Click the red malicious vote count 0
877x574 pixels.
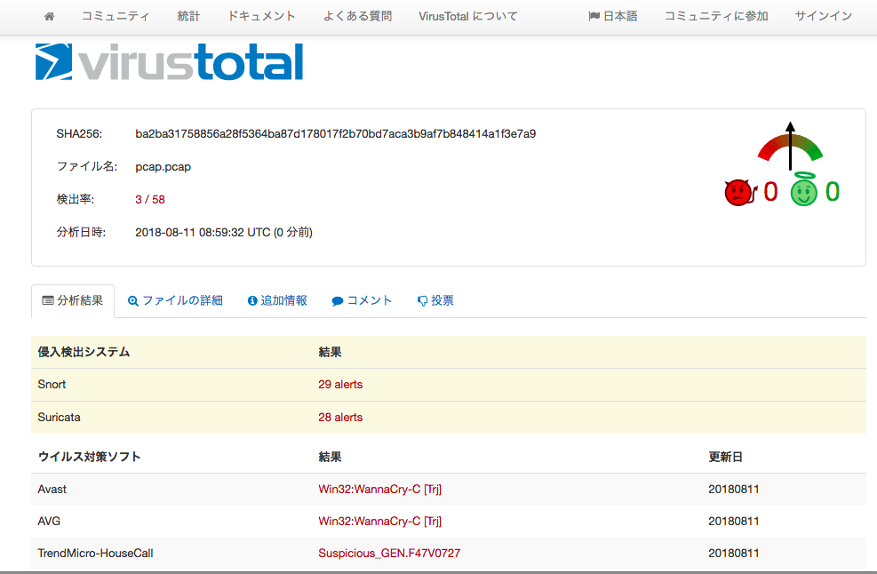coord(770,192)
